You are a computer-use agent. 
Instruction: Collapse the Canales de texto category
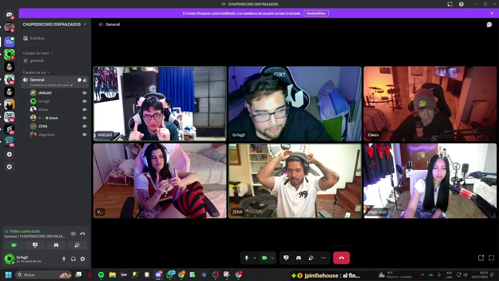[38, 53]
